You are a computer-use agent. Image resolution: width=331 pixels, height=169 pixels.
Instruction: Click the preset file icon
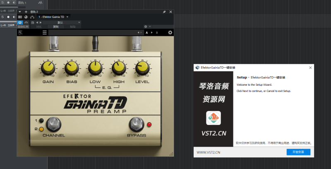(x=32, y=22)
